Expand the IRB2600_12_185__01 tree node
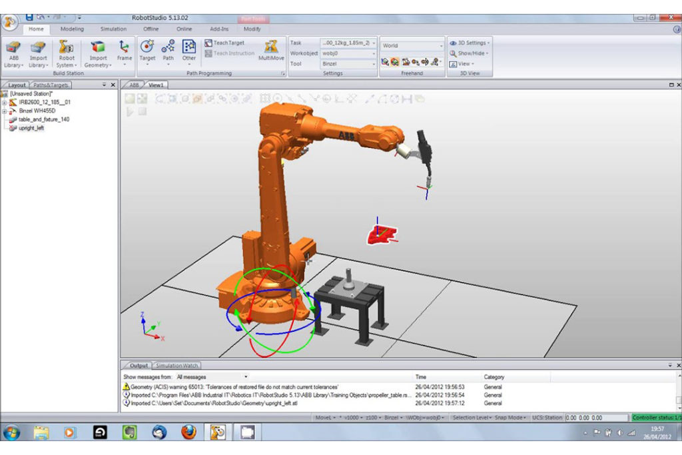The height and width of the screenshot is (455, 682). [x=5, y=103]
